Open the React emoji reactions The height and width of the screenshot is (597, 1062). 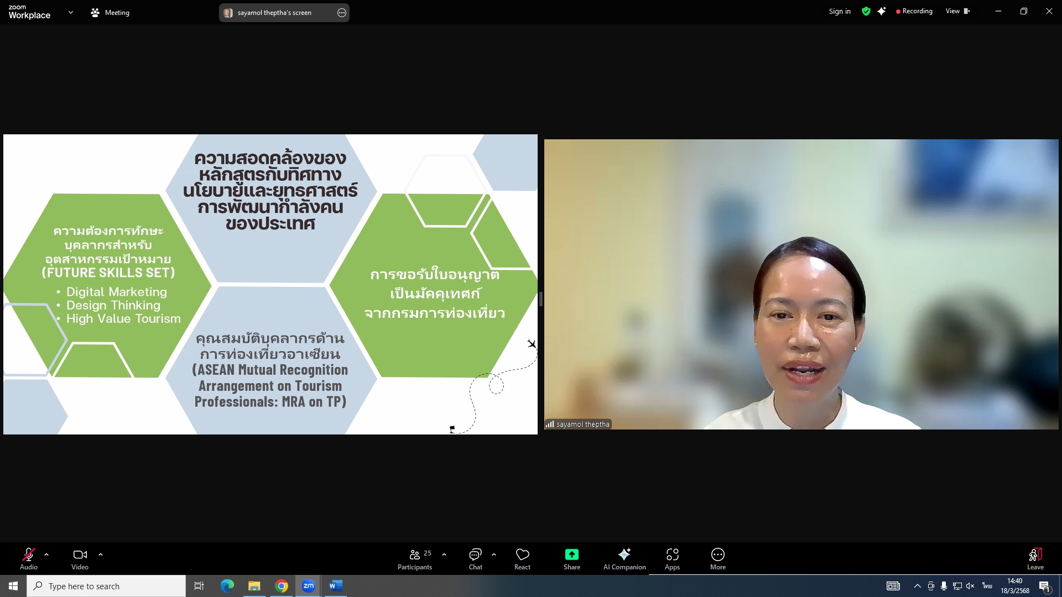[522, 558]
